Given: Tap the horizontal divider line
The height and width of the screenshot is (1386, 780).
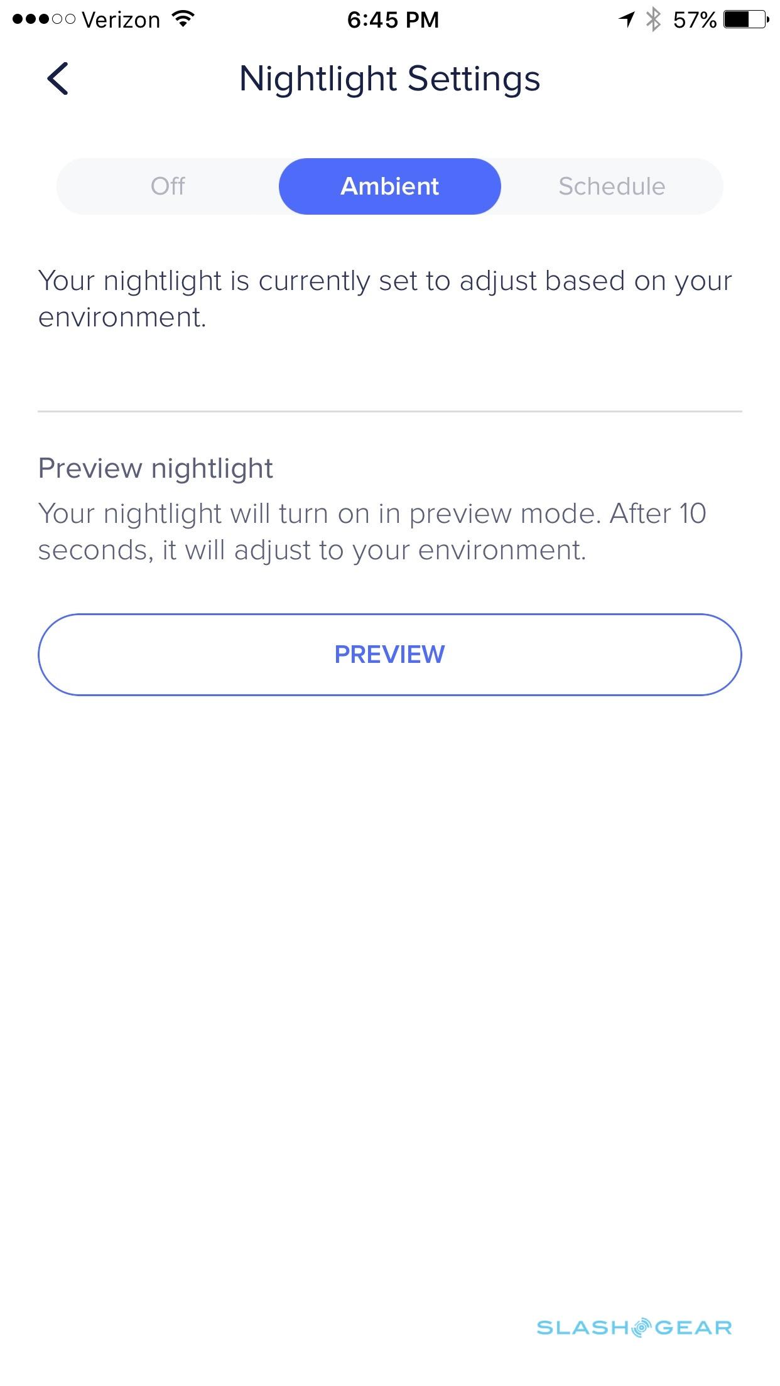Looking at the screenshot, I should [x=389, y=412].
